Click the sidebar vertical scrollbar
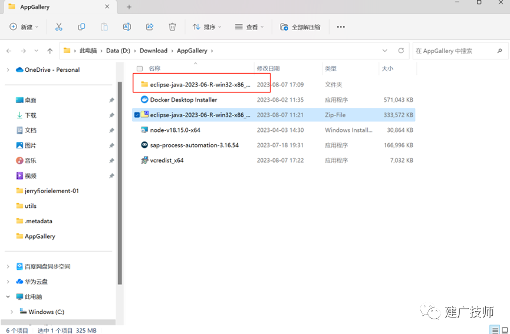This screenshot has height=334, width=510. click(x=120, y=183)
